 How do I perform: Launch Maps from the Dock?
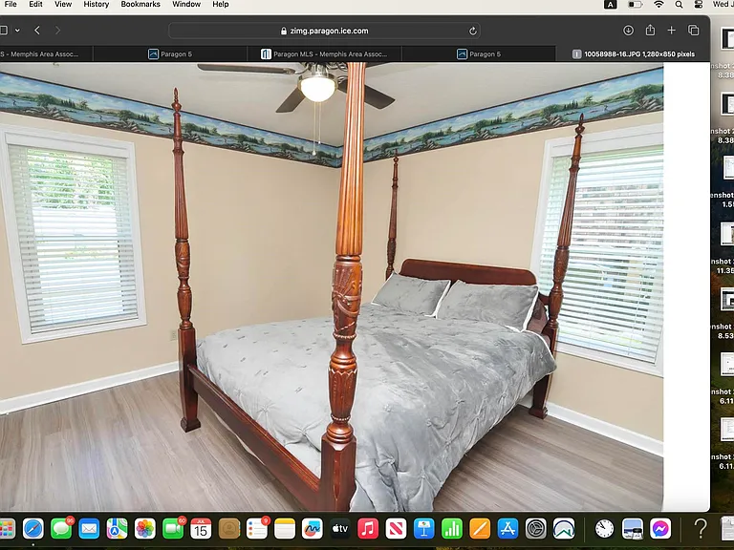(x=117, y=529)
